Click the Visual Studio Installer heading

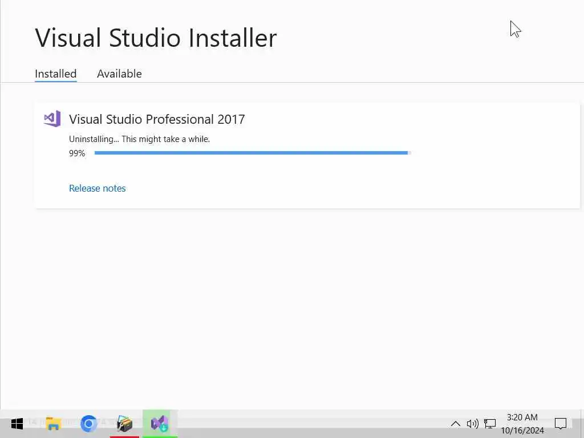pyautogui.click(x=156, y=38)
